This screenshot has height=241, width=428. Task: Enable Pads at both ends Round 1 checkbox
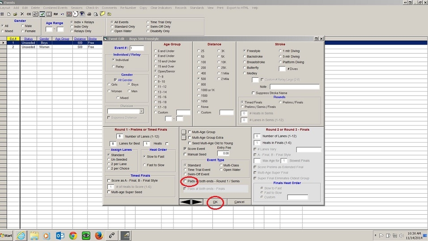[185, 182]
